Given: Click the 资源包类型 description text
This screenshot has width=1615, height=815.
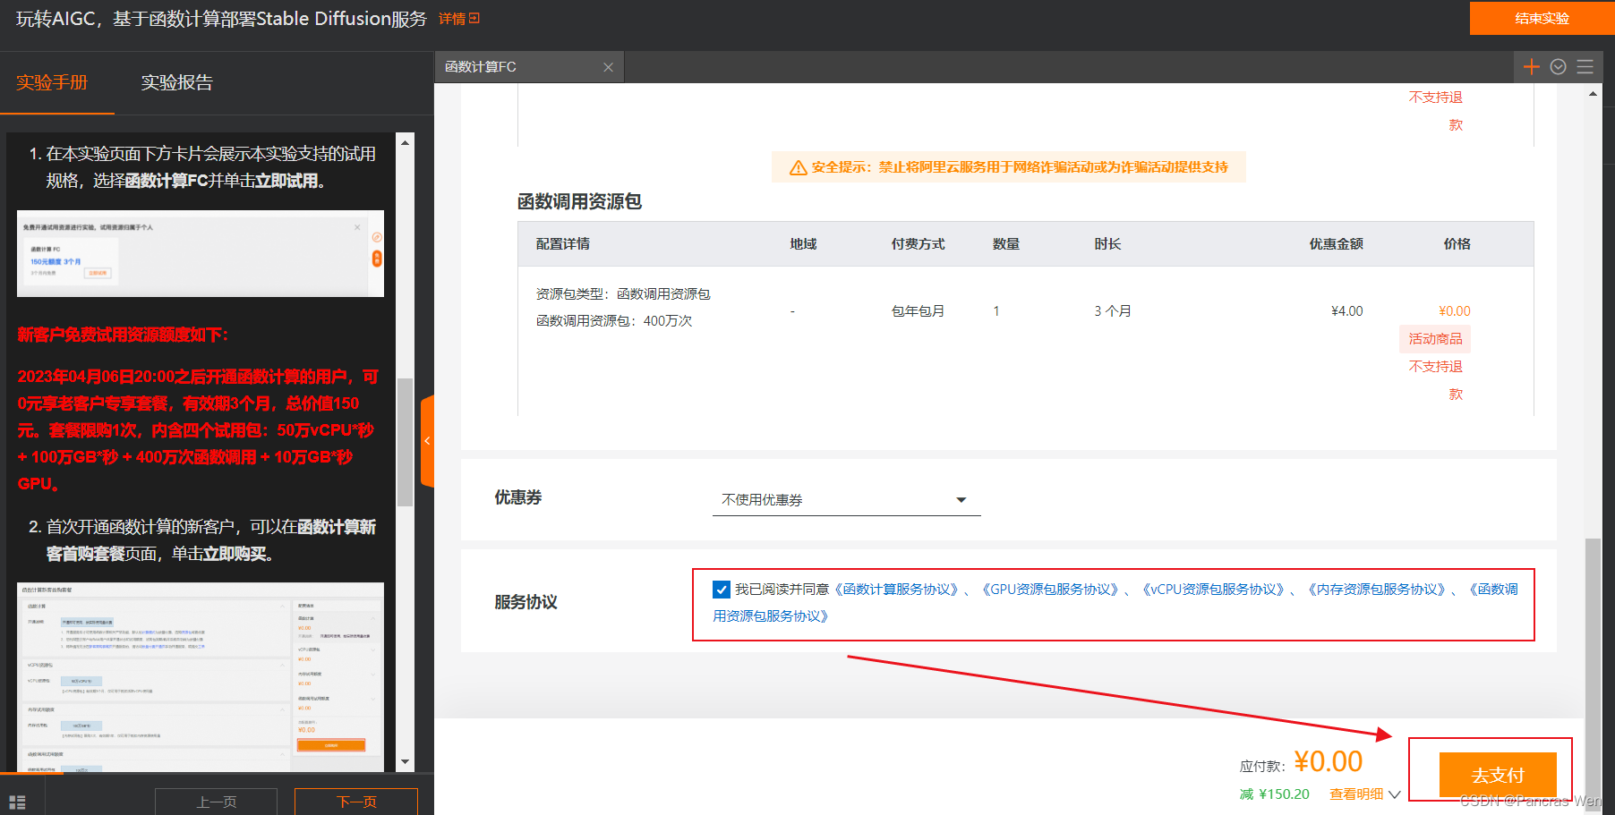Looking at the screenshot, I should pos(623,294).
